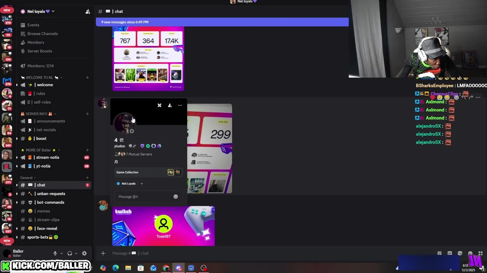Open output device options arrow next to headphones

pyautogui.click(x=76, y=253)
